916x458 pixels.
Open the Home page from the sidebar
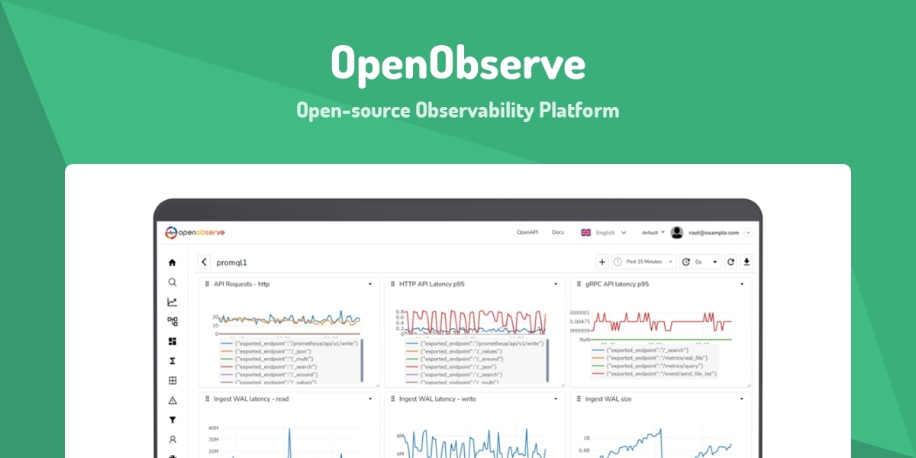pos(173,263)
